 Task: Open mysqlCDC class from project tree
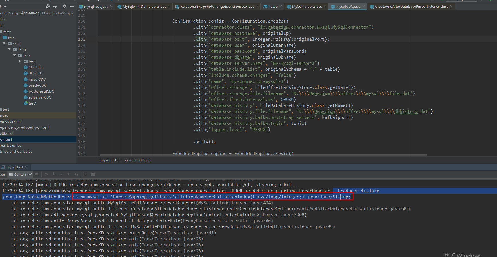(34, 79)
